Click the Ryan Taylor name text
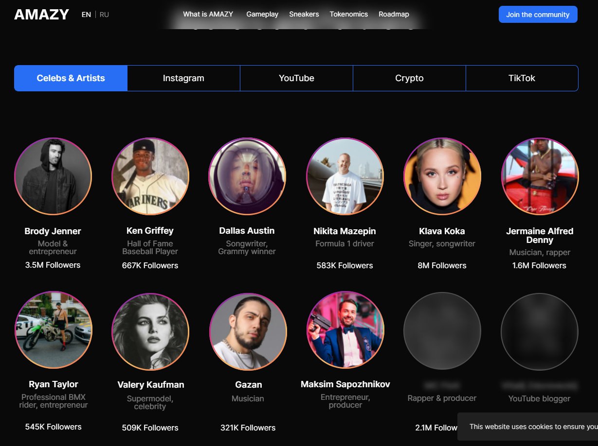 click(54, 384)
